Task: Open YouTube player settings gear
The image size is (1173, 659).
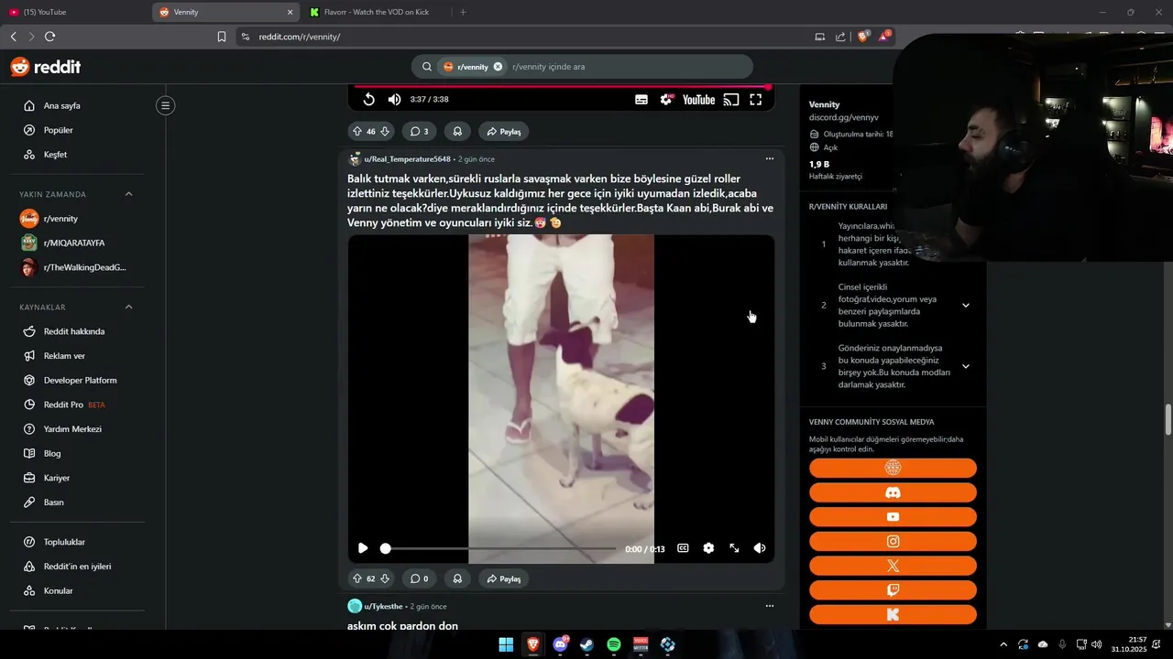Action: pyautogui.click(x=666, y=99)
